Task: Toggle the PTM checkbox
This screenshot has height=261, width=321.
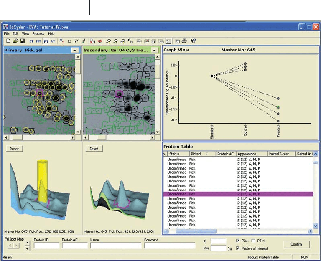Action: point(253,241)
